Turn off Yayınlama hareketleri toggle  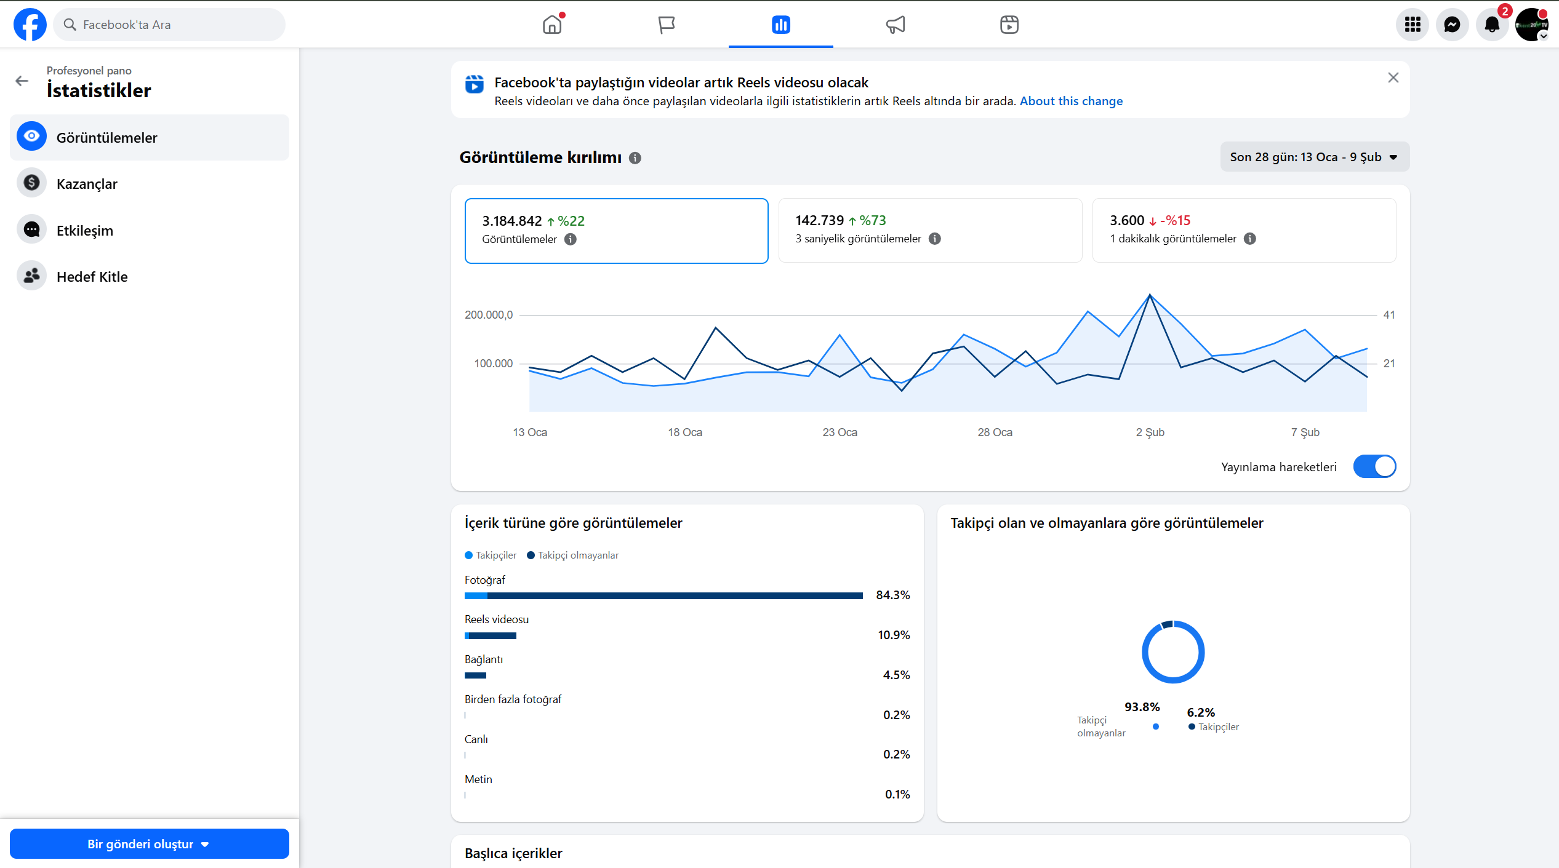[x=1374, y=466]
